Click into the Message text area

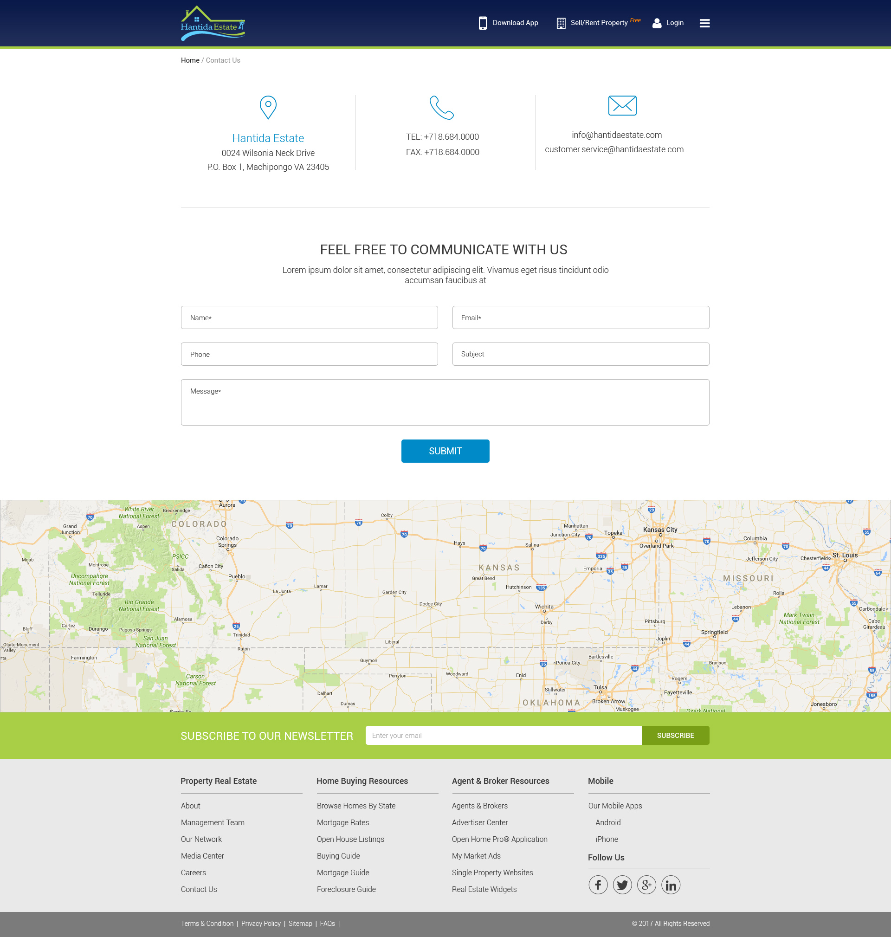(x=445, y=402)
